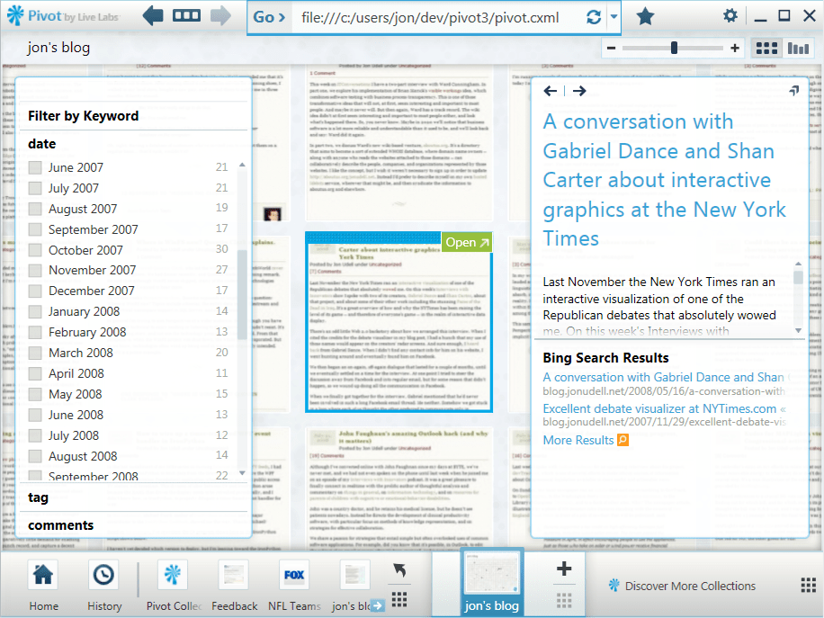Check the August 2008 filter
Image resolution: width=824 pixels, height=618 pixels.
click(35, 456)
